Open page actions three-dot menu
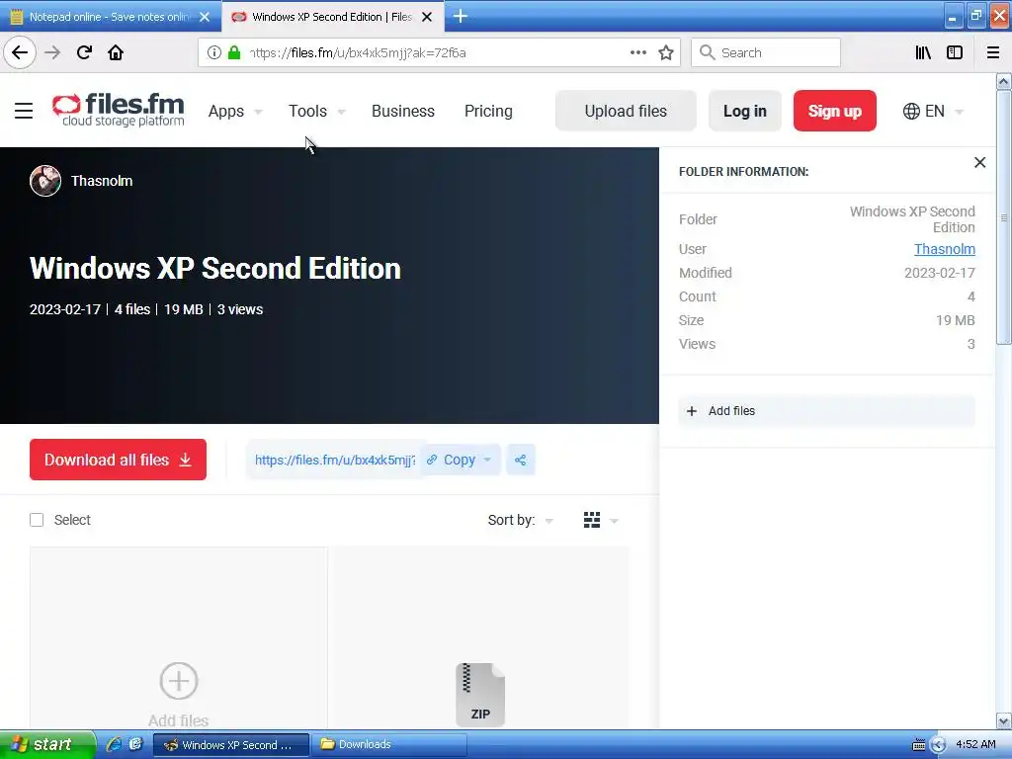The image size is (1012, 759). (637, 53)
